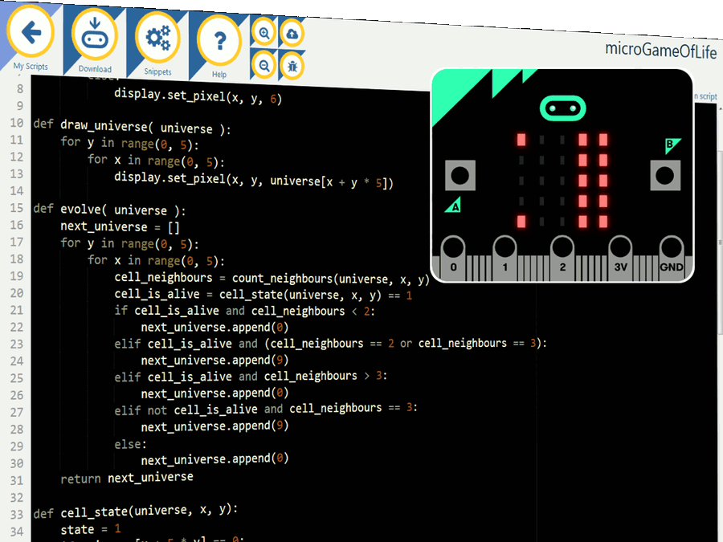
Task: Click the 'def draw_universe( universe ):' line
Action: (x=132, y=127)
